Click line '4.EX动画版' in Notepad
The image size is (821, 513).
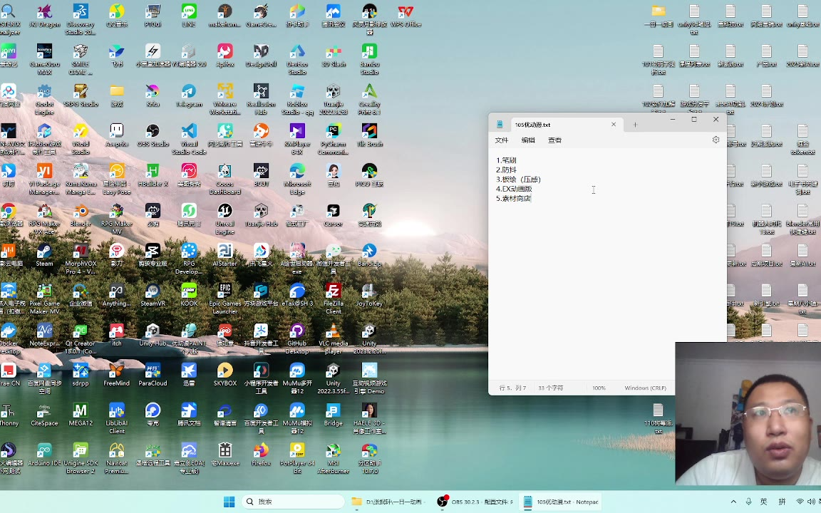pos(514,189)
